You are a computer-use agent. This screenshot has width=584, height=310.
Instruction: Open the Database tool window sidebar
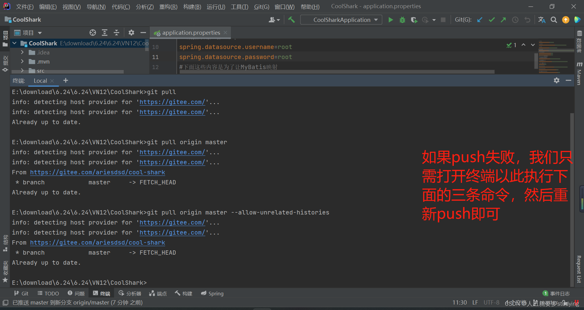point(579,42)
